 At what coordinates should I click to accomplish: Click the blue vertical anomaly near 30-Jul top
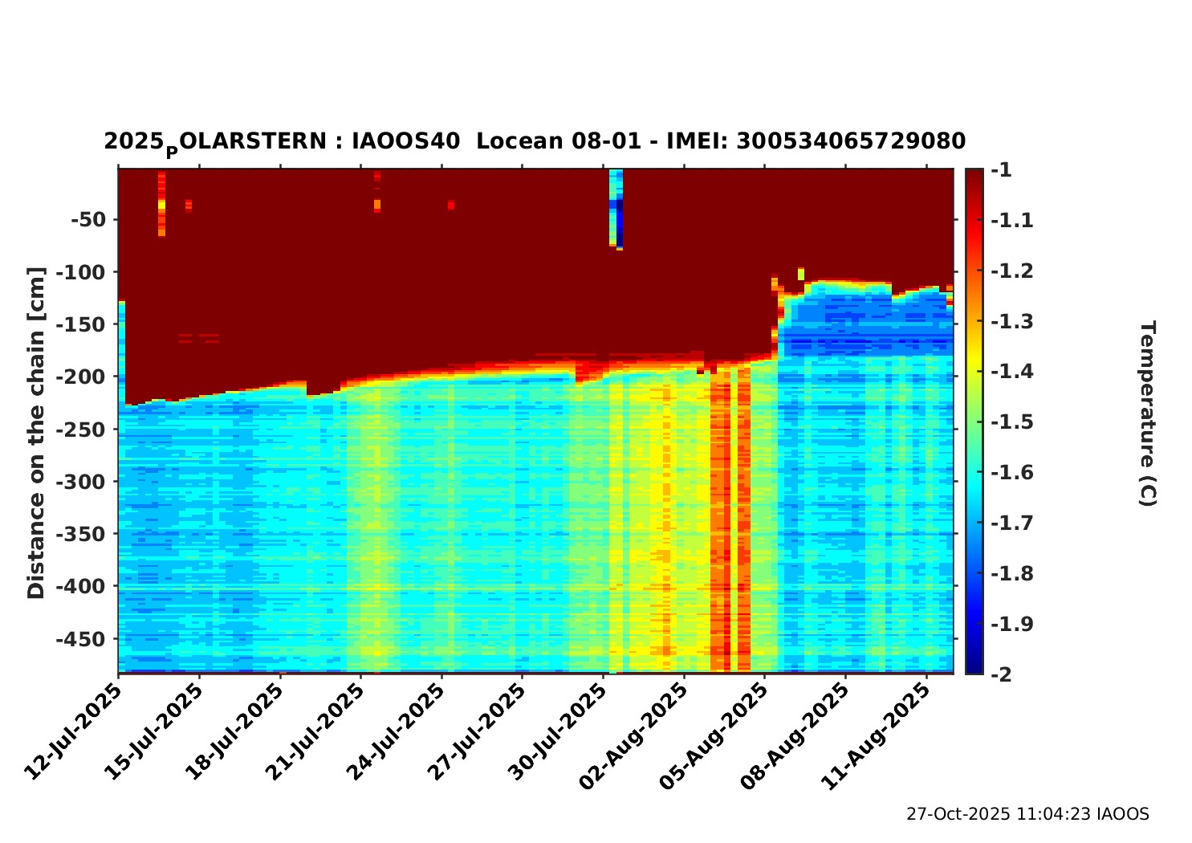click(x=619, y=217)
